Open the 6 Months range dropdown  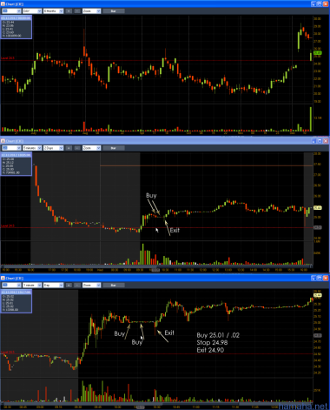point(53,11)
